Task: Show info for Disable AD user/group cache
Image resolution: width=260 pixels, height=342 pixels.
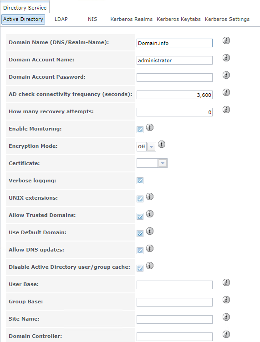Action: tap(150, 266)
